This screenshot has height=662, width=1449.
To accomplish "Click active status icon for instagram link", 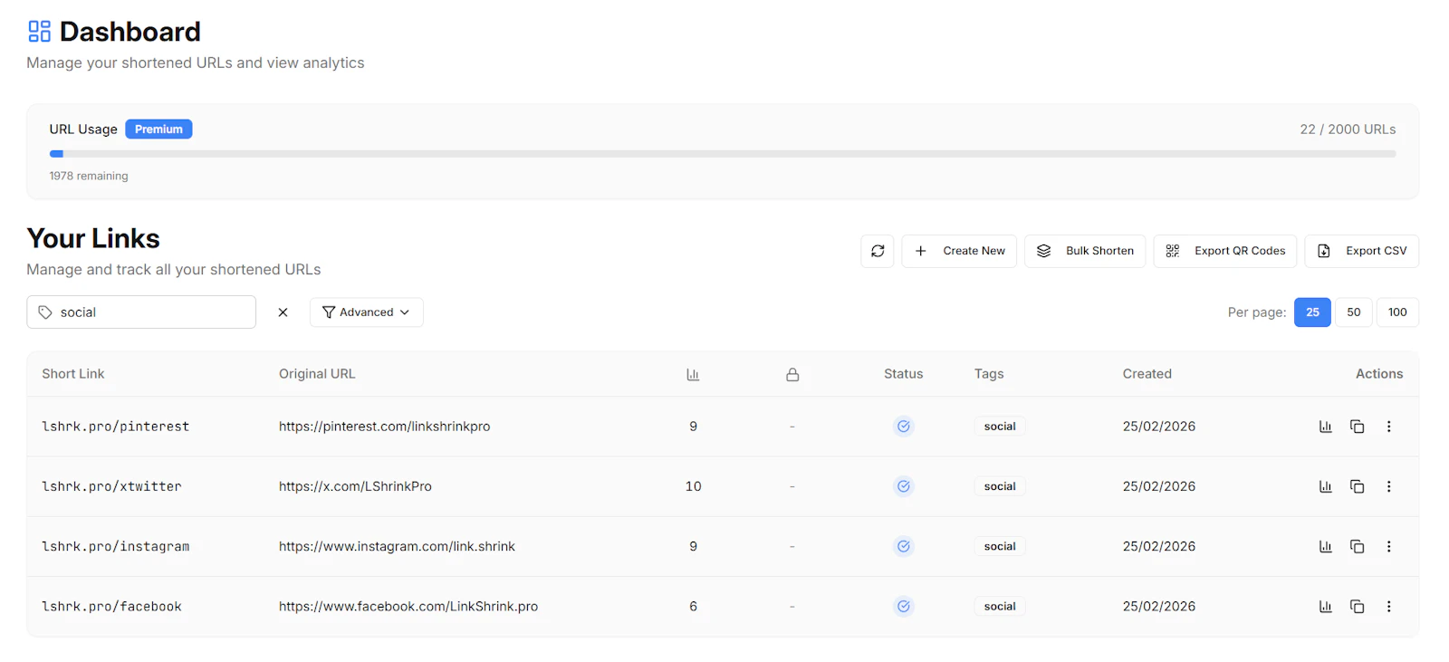I will point(903,546).
